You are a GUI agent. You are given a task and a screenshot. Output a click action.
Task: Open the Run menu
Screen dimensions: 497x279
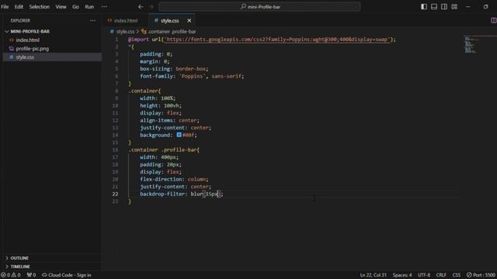click(x=89, y=7)
